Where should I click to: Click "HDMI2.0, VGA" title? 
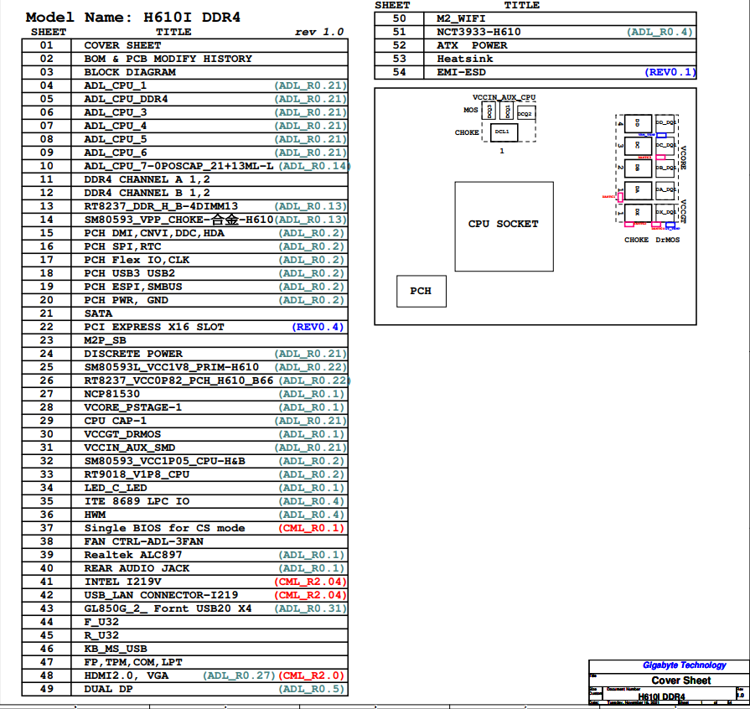tap(127, 675)
